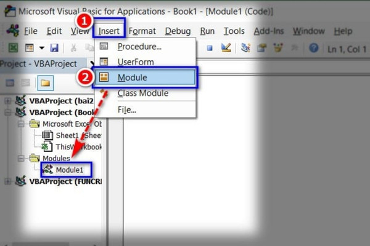Click the Project panel horizontal scrollbar
This screenshot has width=370, height=246.
pos(51,244)
